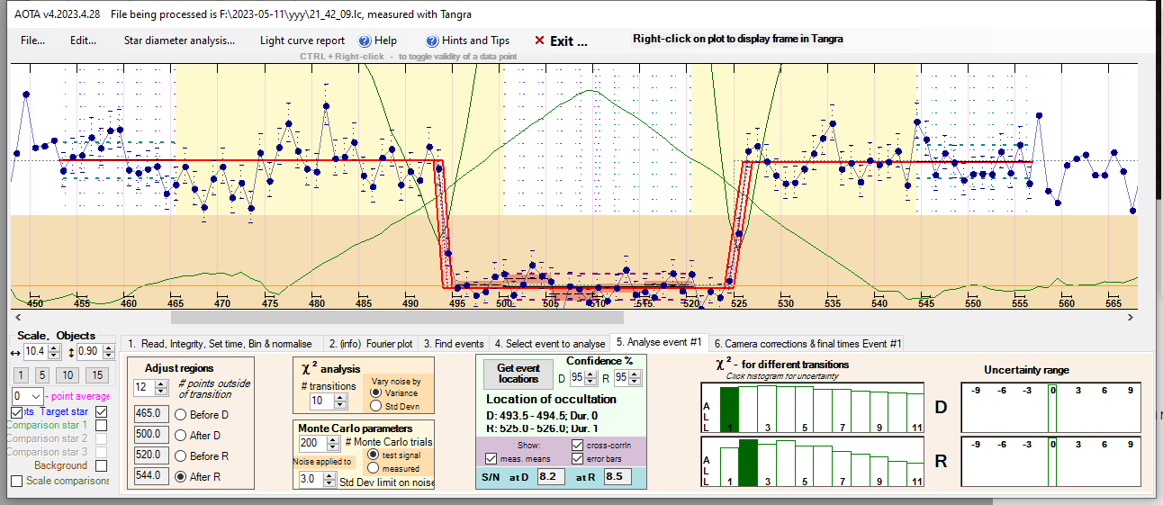Screen dimensions: 1163x505
Task: Select the Before D radio button
Action: (x=181, y=414)
